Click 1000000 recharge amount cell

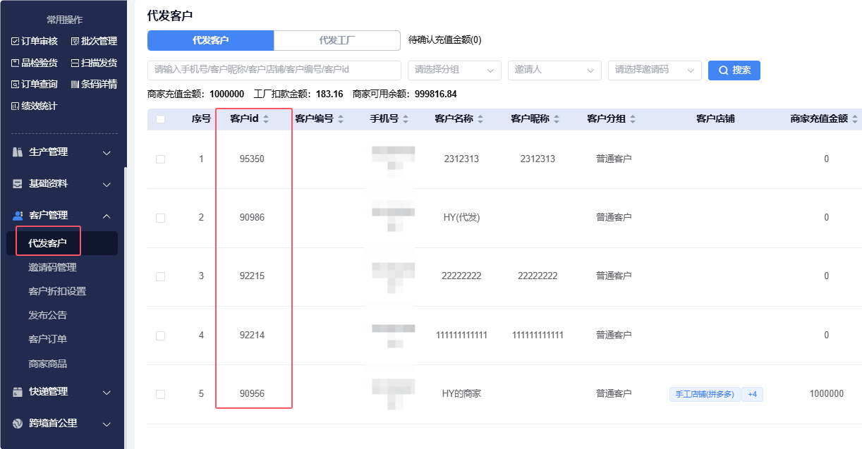click(826, 394)
